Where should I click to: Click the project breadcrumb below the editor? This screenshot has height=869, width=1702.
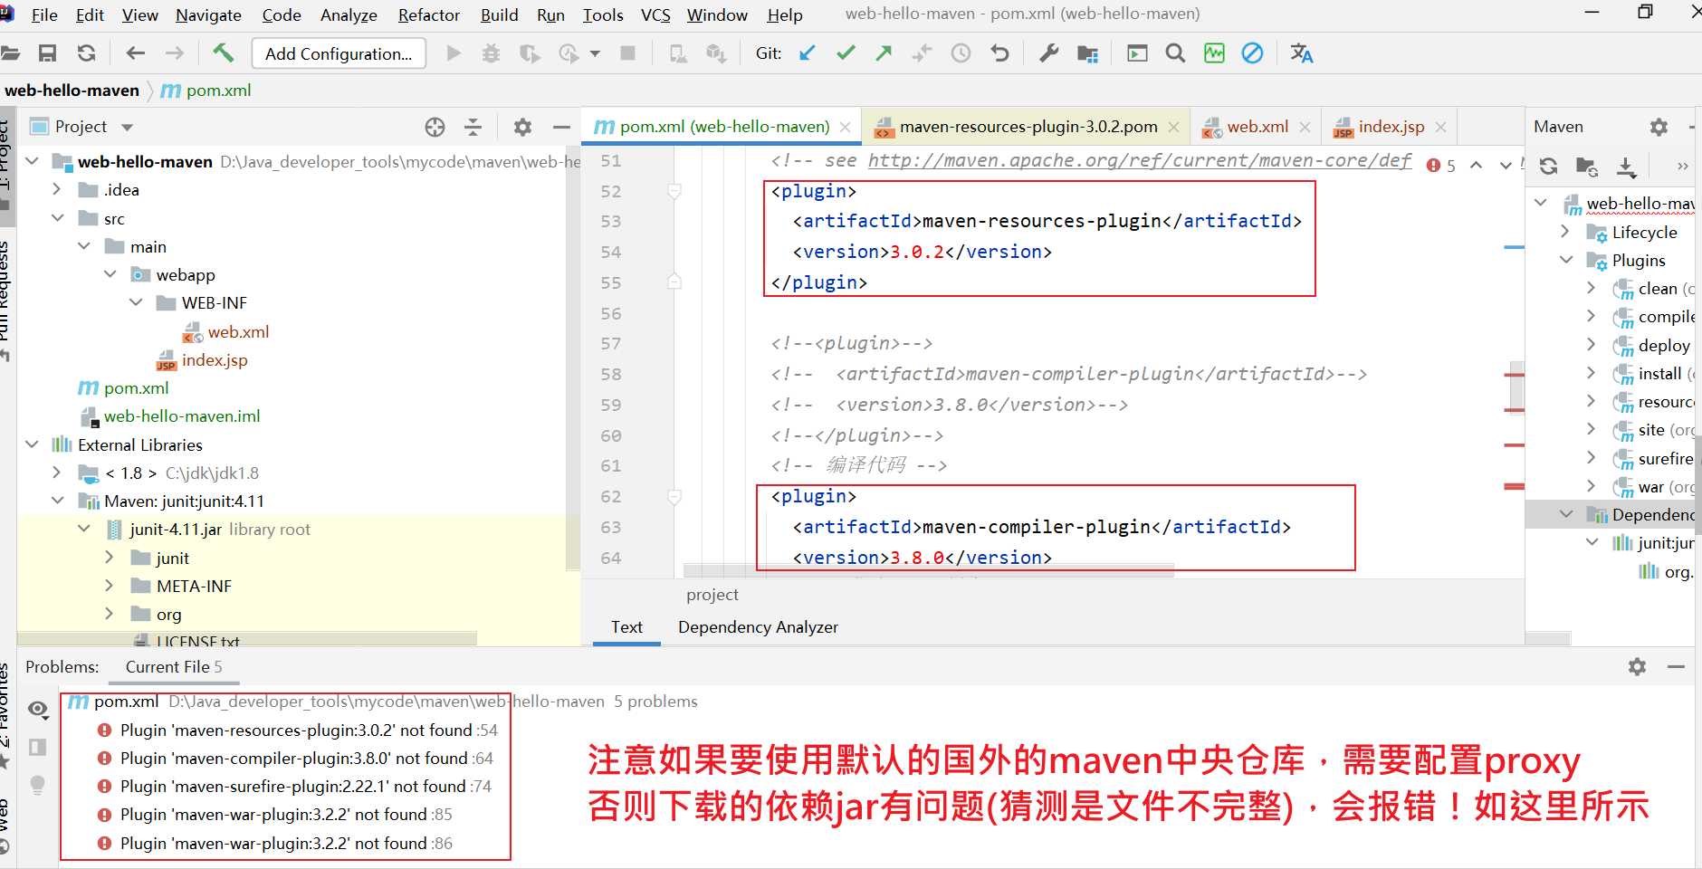pos(712,595)
